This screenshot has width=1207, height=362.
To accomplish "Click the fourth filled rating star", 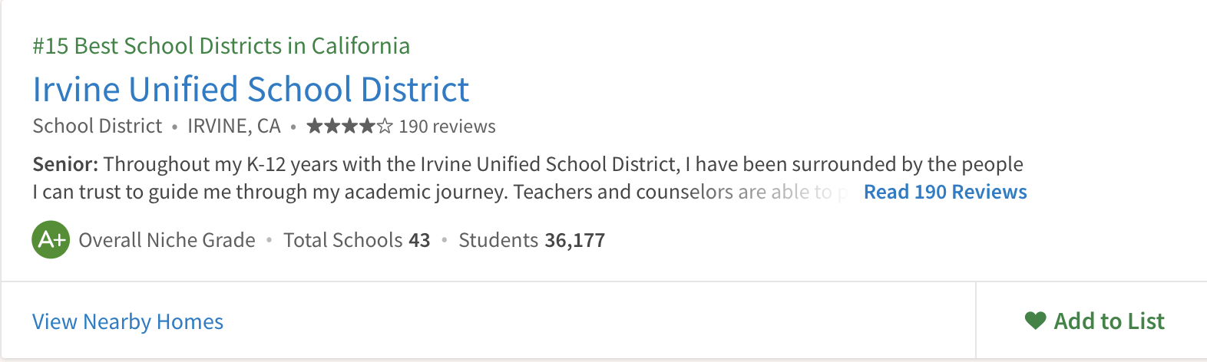I will coord(367,126).
